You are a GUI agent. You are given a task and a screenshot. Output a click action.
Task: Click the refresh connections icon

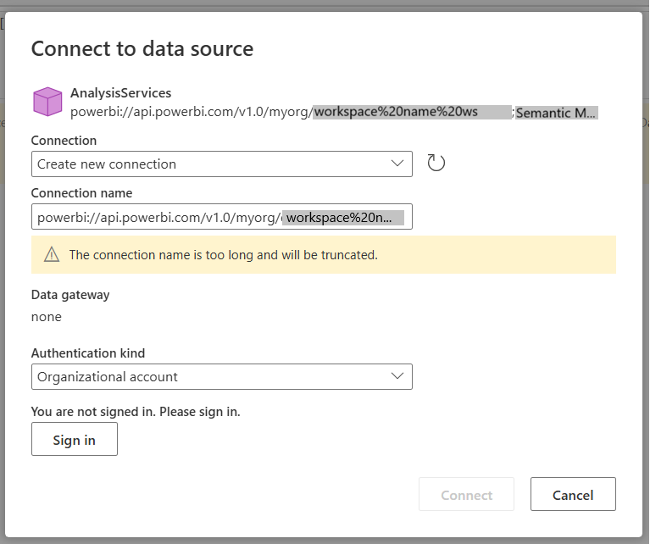[436, 163]
